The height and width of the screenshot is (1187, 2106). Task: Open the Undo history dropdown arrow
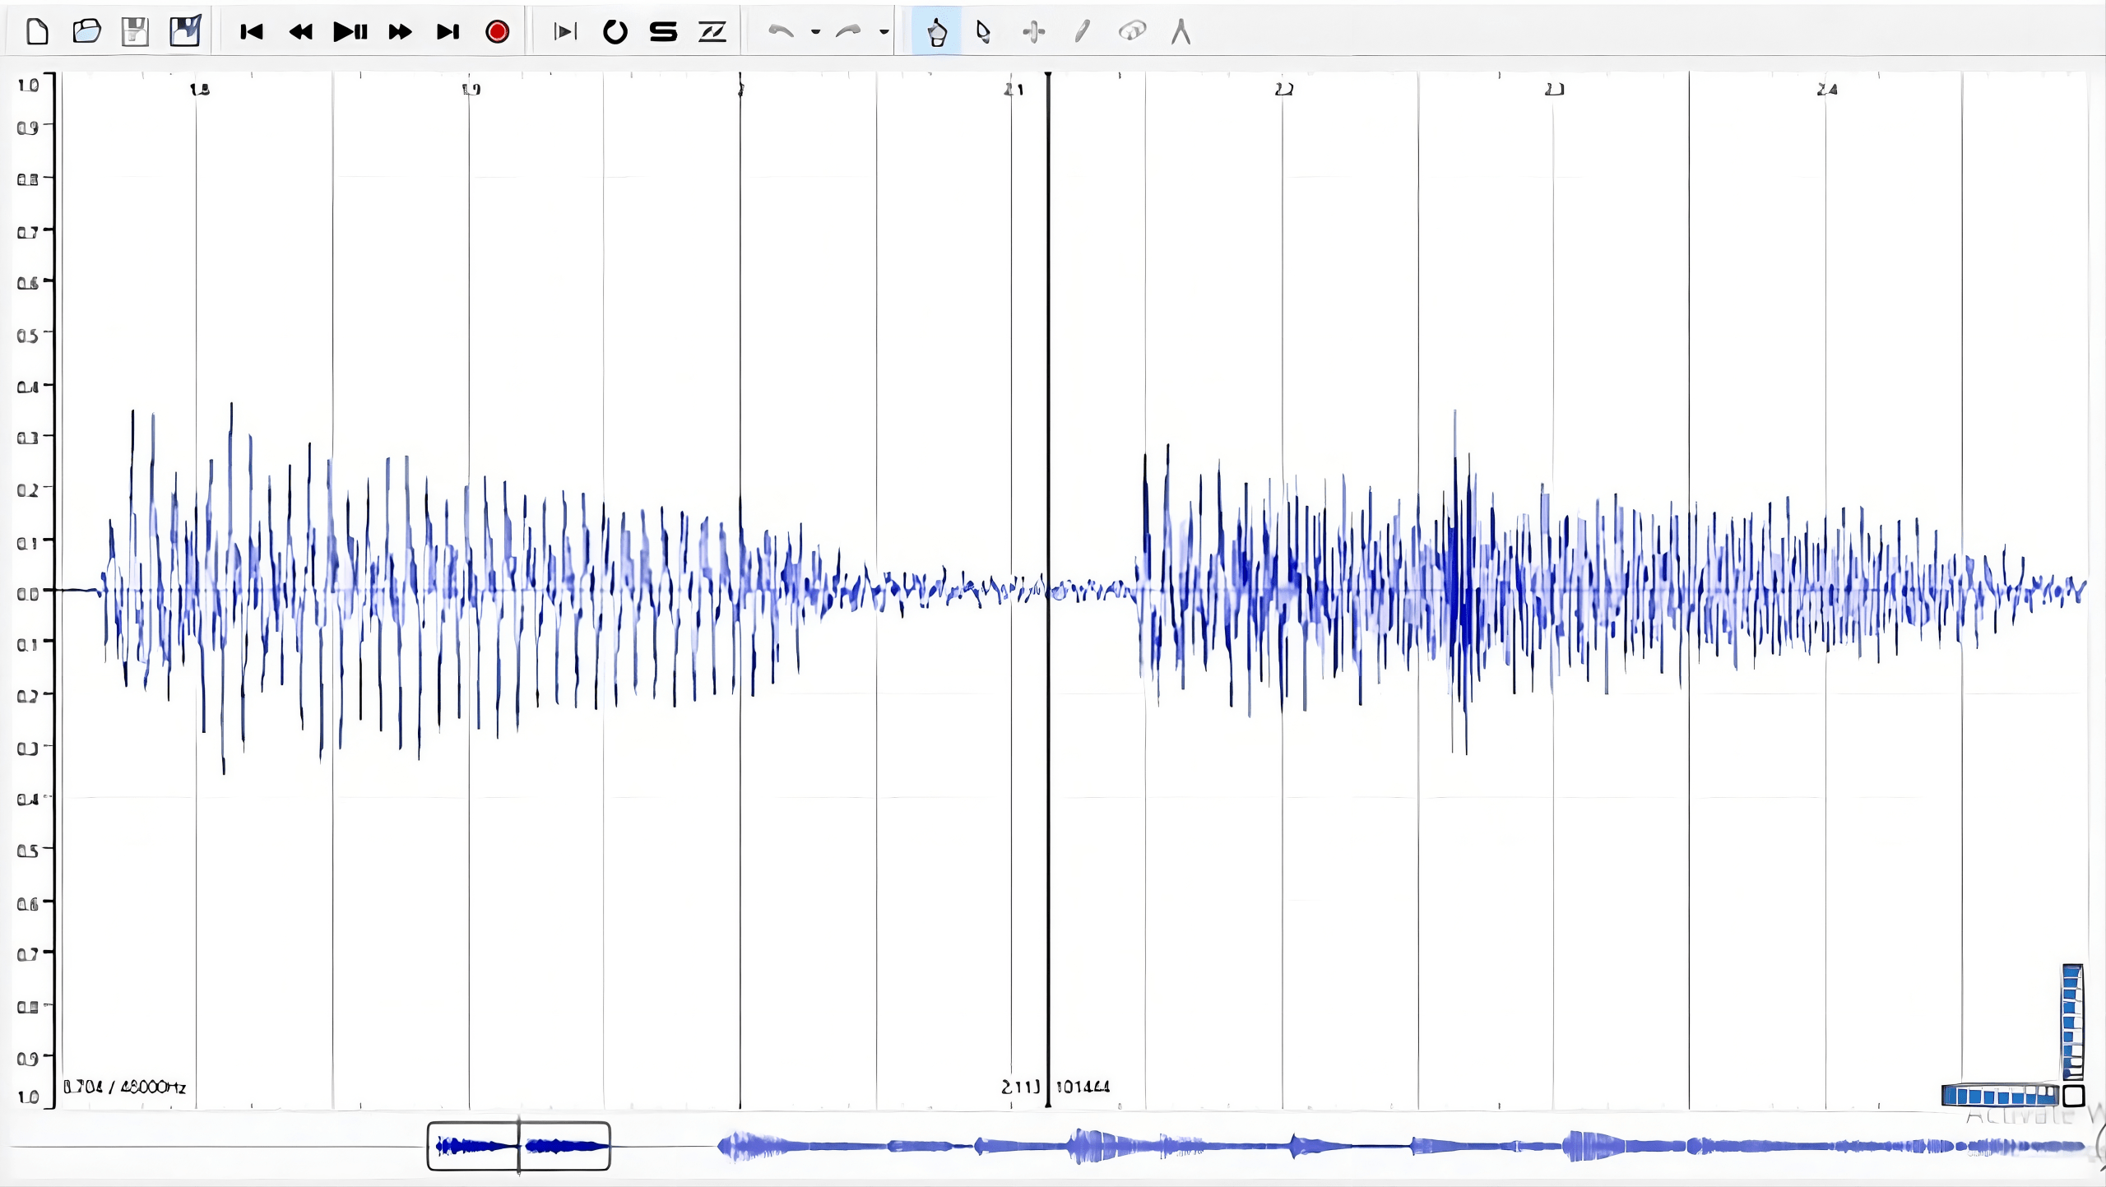[x=815, y=33]
